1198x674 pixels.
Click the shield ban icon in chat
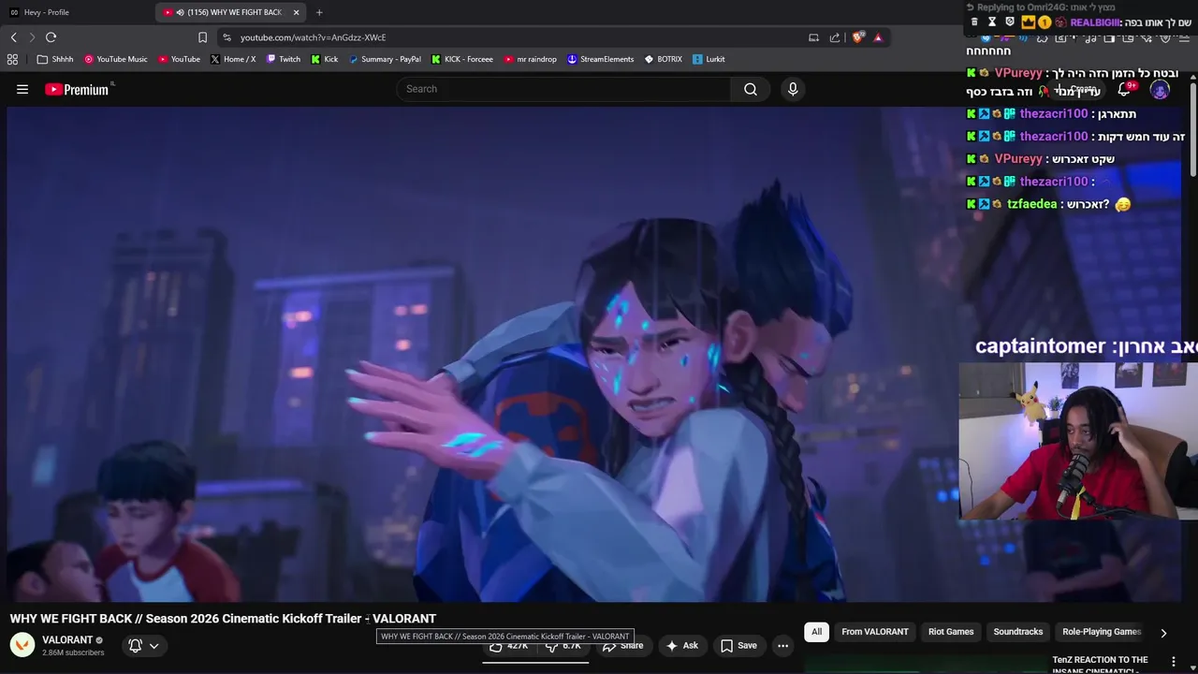[x=1010, y=22]
